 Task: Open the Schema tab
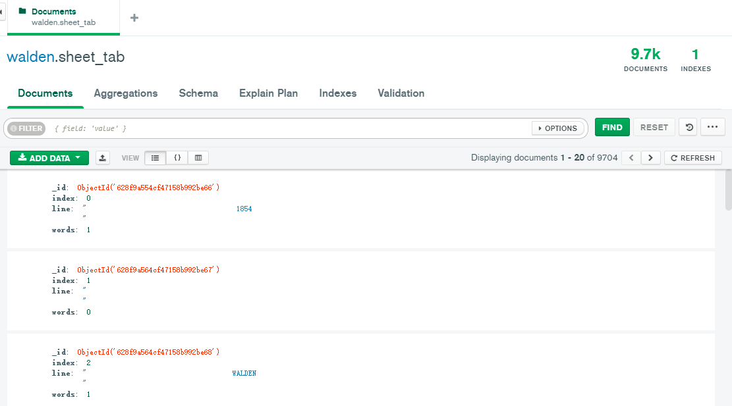198,93
